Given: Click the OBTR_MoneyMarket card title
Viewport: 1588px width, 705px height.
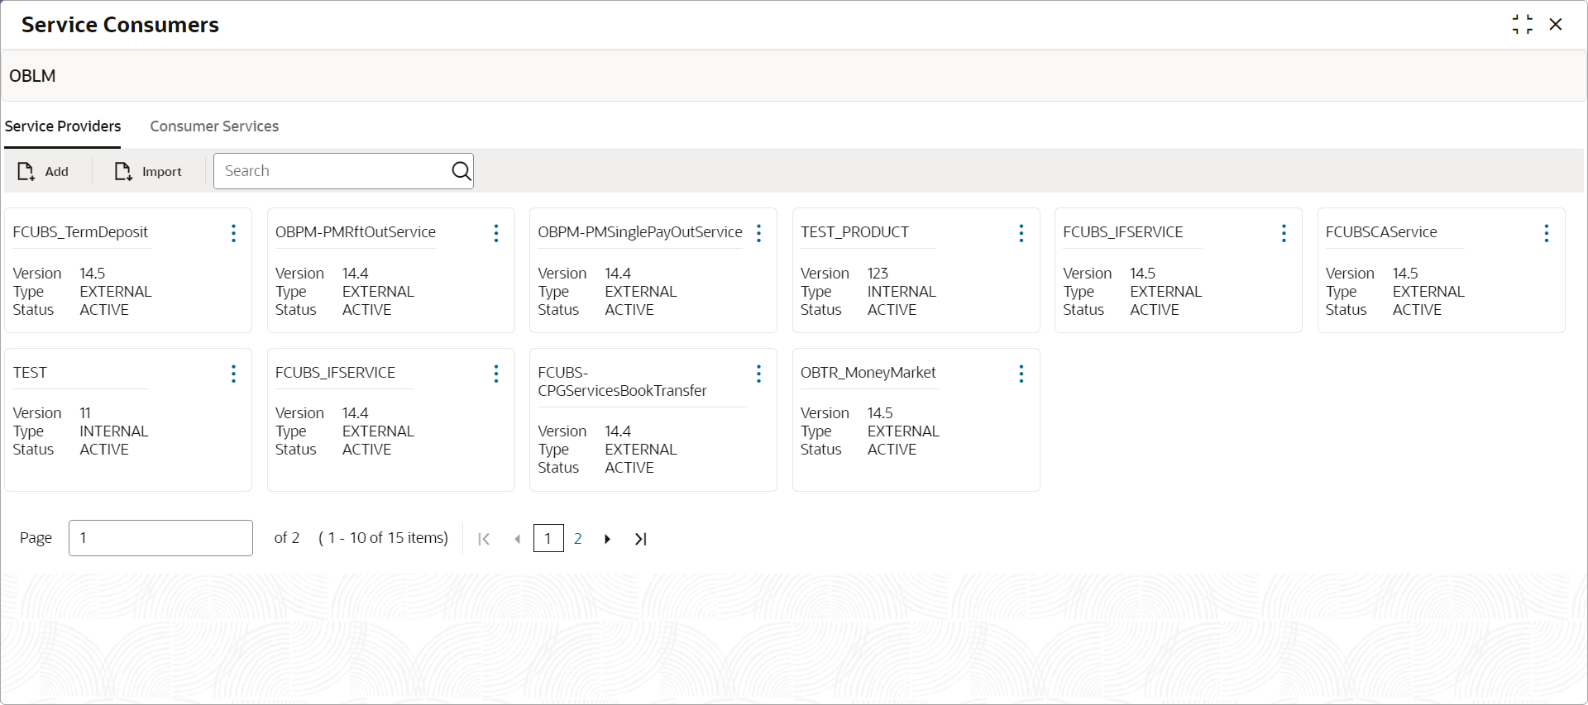Looking at the screenshot, I should click(x=868, y=373).
